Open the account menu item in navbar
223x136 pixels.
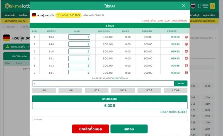tap(195, 15)
